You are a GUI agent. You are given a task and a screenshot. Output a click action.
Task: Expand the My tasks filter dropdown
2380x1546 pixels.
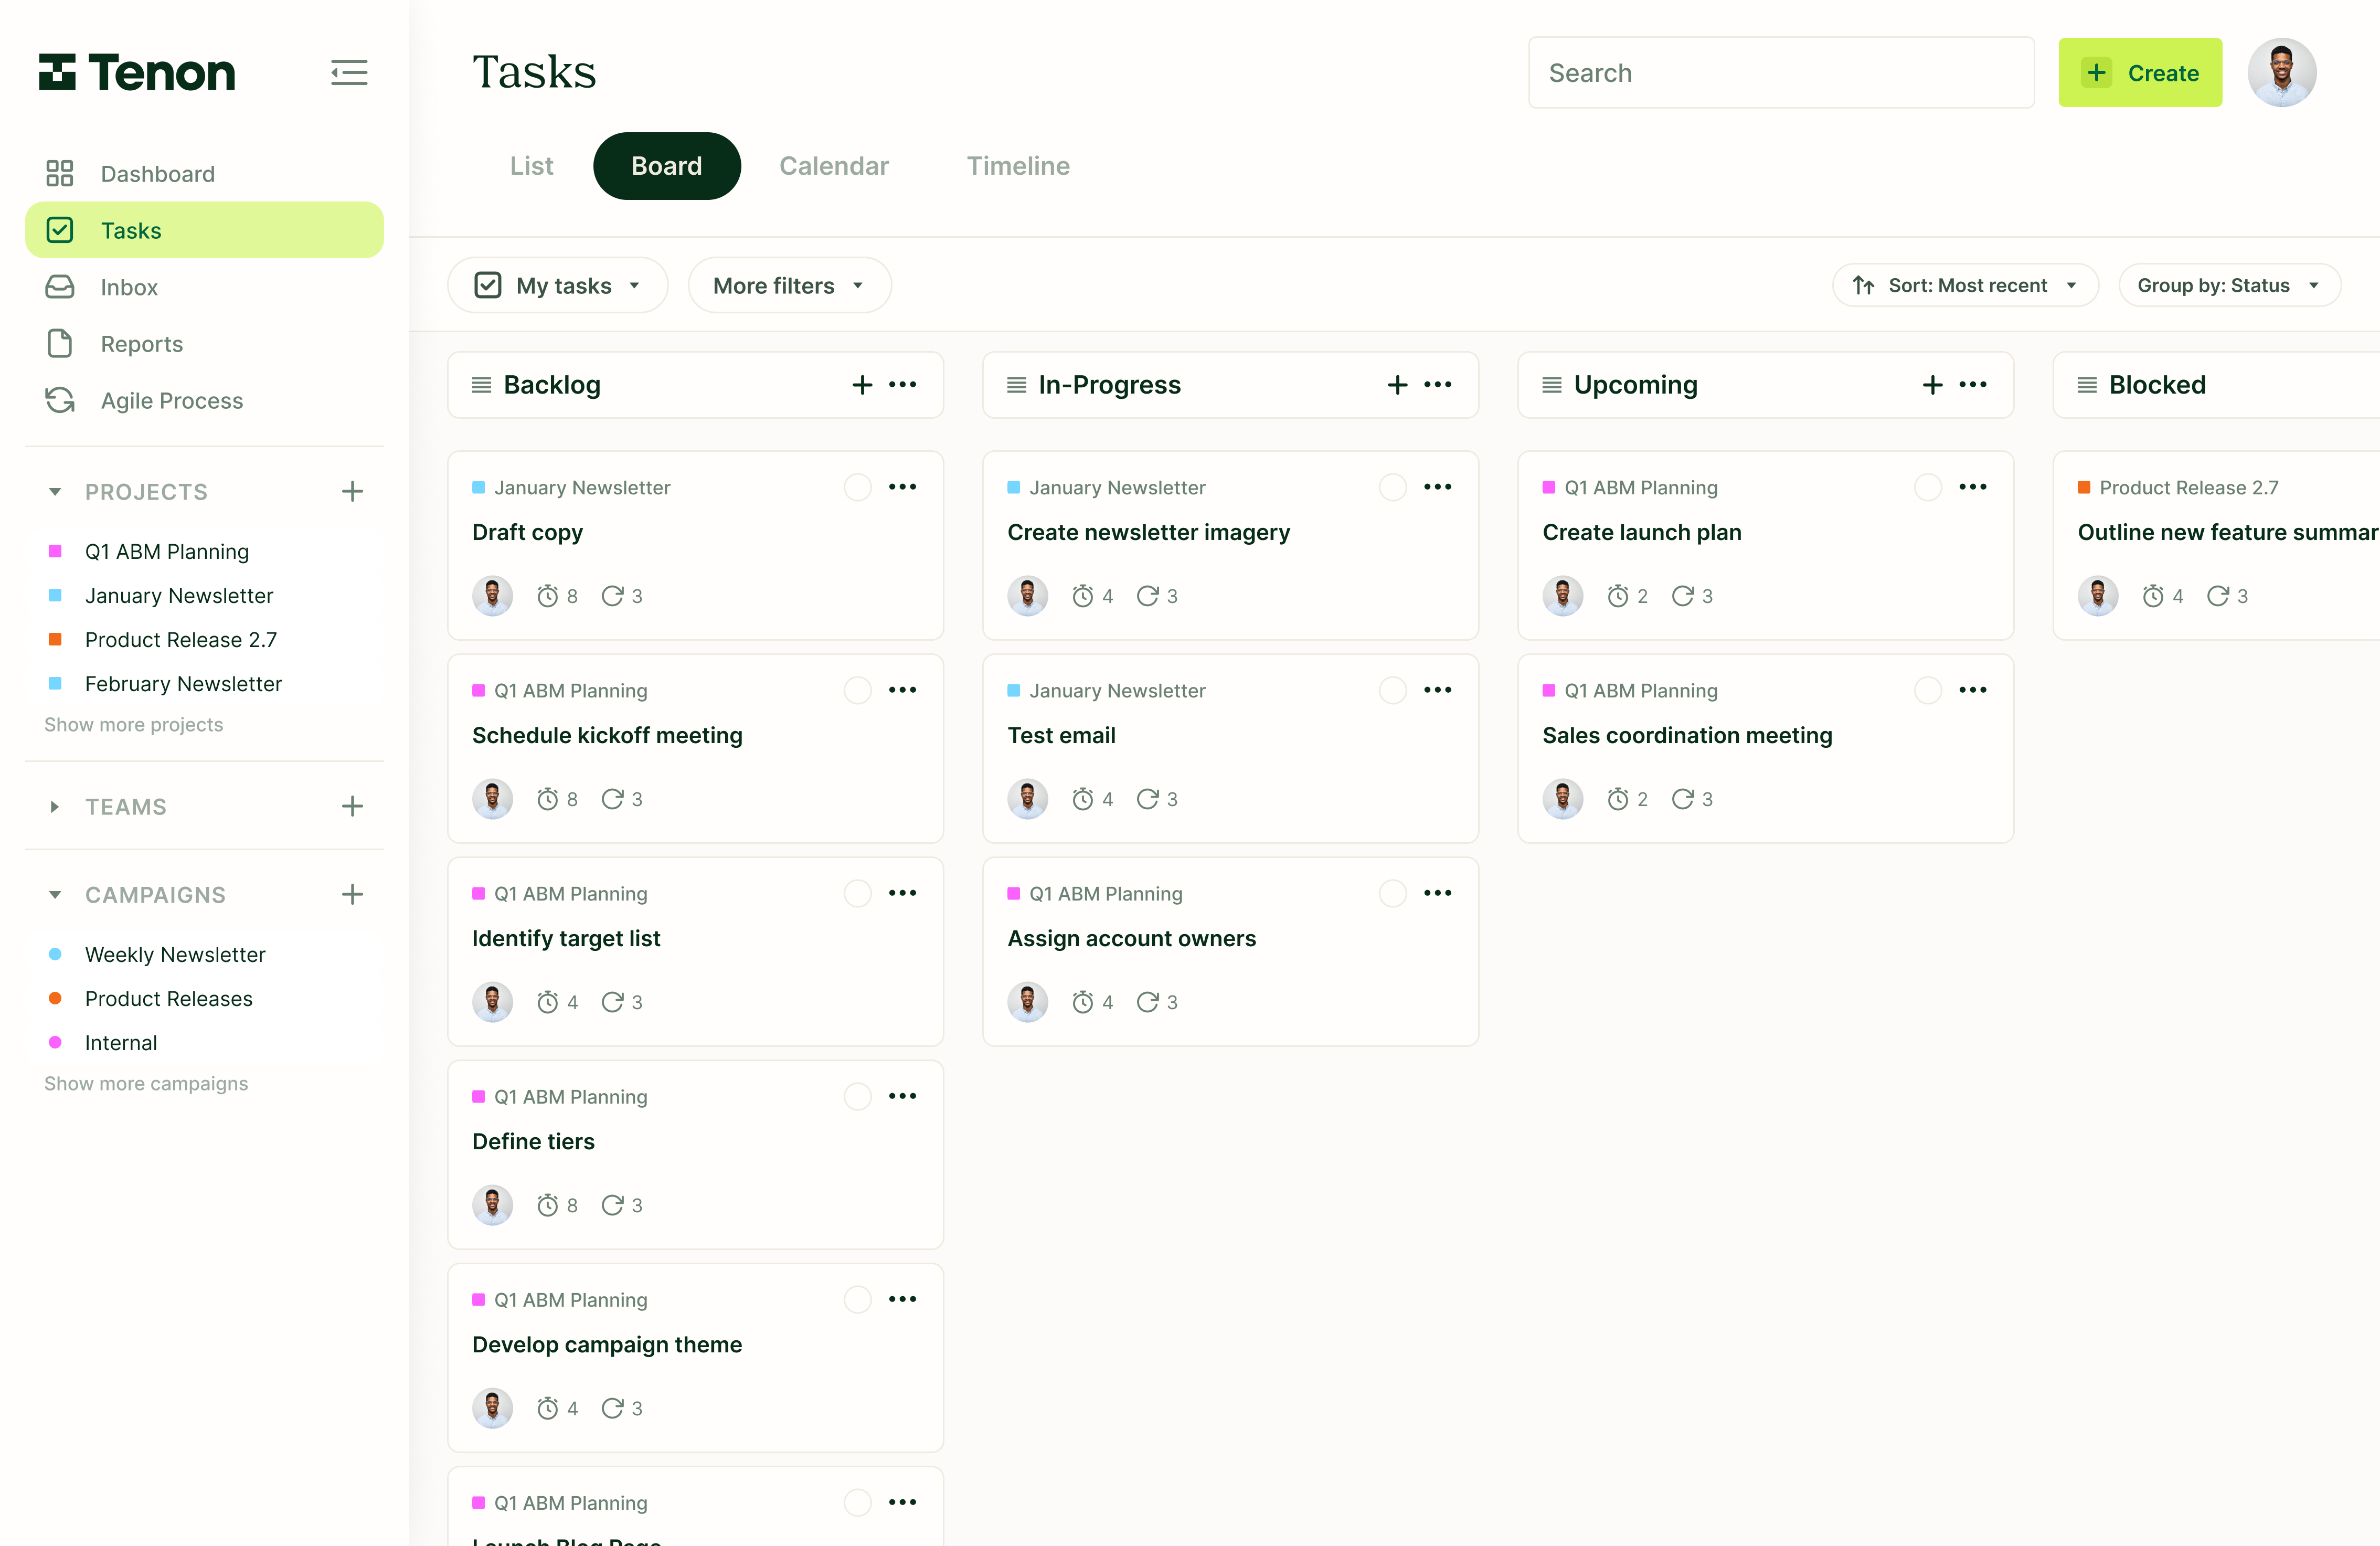(557, 285)
